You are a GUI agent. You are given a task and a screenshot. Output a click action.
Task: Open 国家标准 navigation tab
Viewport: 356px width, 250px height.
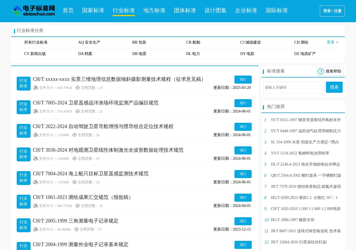coord(93,11)
